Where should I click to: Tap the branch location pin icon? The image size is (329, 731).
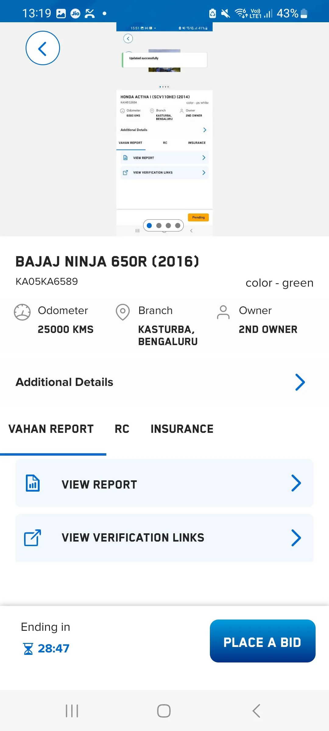(123, 312)
